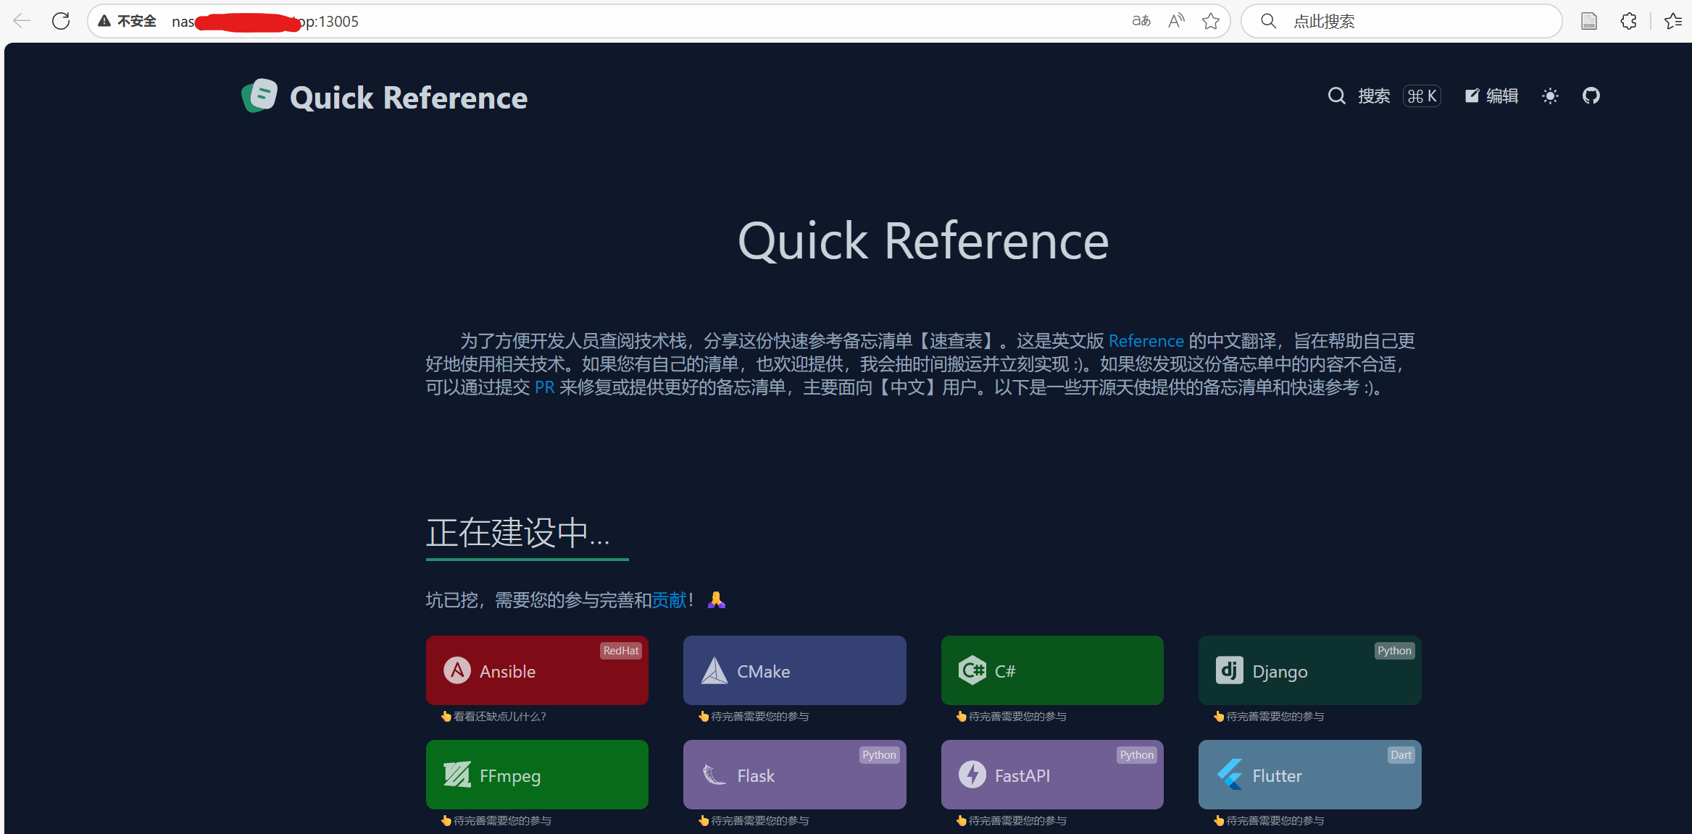The width and height of the screenshot is (1692, 834).
Task: Open the GitHub repository icon
Action: click(1591, 96)
